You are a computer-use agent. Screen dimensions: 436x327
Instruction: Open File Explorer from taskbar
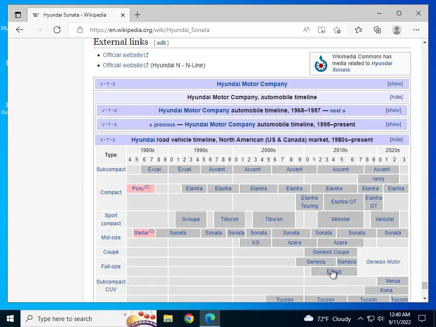pos(168,318)
